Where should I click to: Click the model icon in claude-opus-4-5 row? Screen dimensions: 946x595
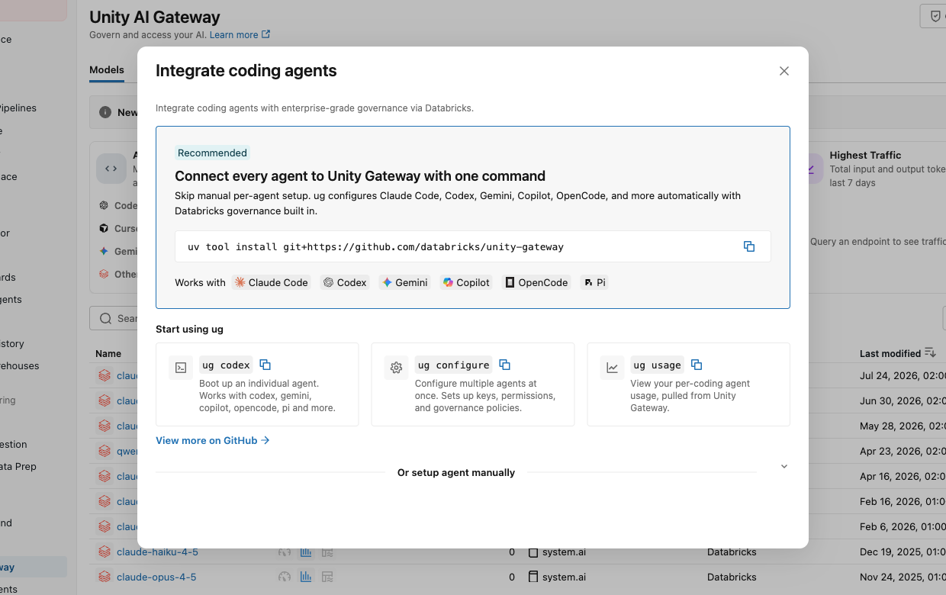click(x=104, y=577)
